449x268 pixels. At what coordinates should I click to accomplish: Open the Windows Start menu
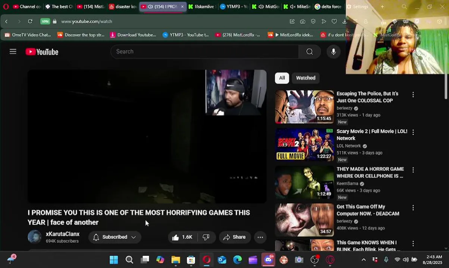coord(114,260)
